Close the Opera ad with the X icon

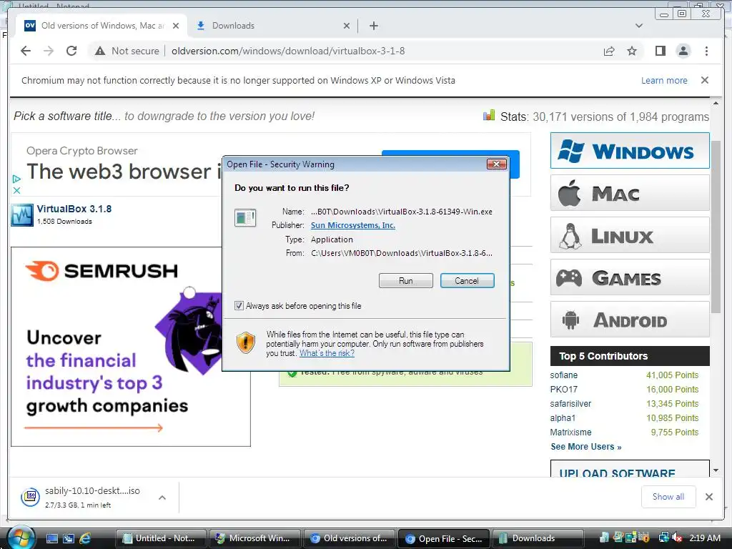[16, 190]
